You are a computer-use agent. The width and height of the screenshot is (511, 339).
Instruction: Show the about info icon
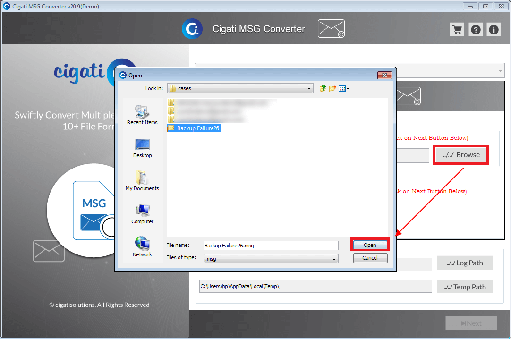click(x=494, y=30)
